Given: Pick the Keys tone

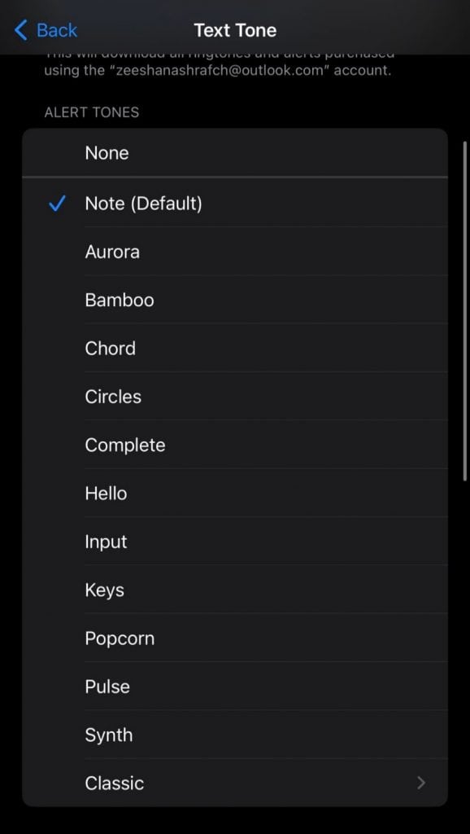Looking at the screenshot, I should tap(236, 590).
